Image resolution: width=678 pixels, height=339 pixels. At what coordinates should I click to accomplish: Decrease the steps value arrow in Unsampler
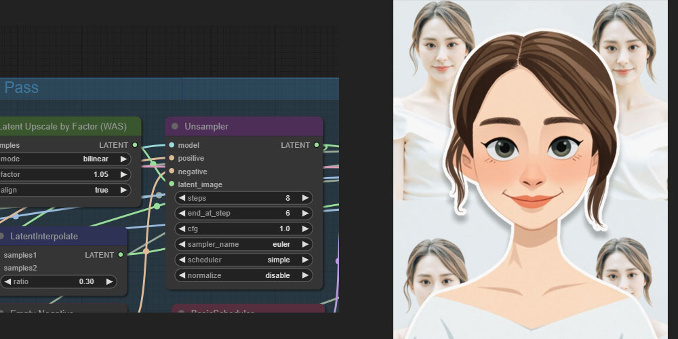click(x=182, y=198)
